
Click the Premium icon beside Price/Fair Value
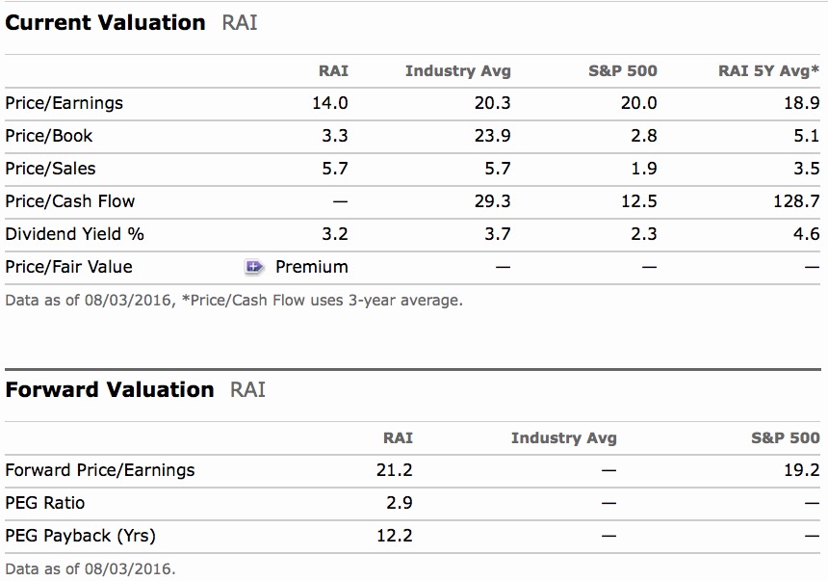[x=255, y=267]
